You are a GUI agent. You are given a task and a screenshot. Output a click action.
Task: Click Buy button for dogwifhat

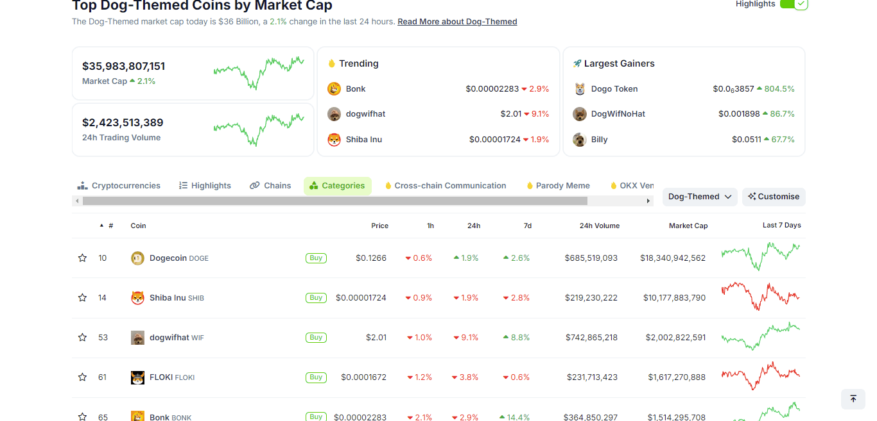coord(316,338)
